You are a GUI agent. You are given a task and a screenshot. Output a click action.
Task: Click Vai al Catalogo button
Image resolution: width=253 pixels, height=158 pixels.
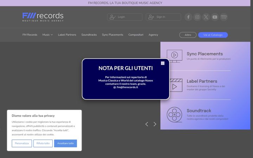[x=213, y=35]
